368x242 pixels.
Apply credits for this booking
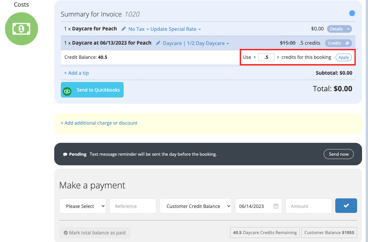[344, 57]
